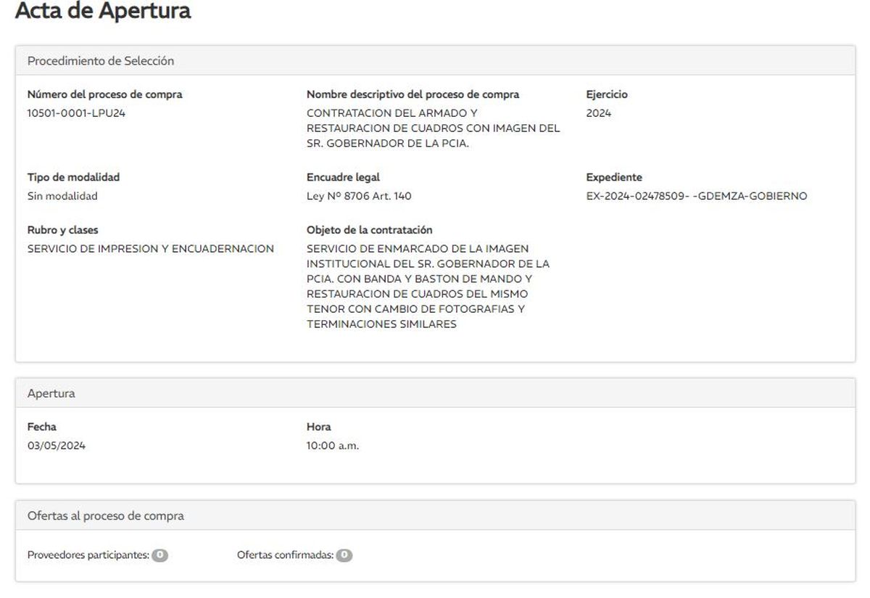Click 'SERVICIO DE IMPRESION Y ENCUADERNACION' rubro
Image resolution: width=870 pixels, height=598 pixels.
[x=151, y=249]
